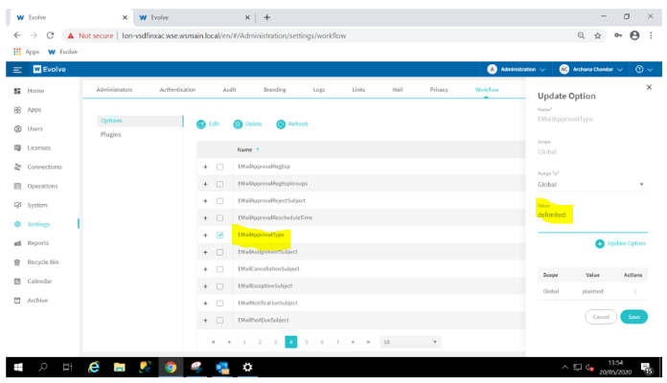667x383 pixels.
Task: Open Connections in the sidebar
Action: click(x=43, y=167)
